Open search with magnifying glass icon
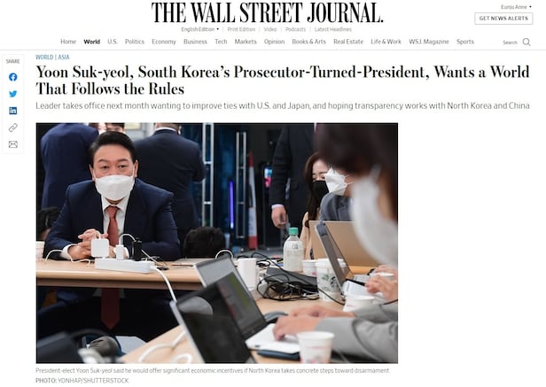The image size is (546, 387). [x=526, y=43]
